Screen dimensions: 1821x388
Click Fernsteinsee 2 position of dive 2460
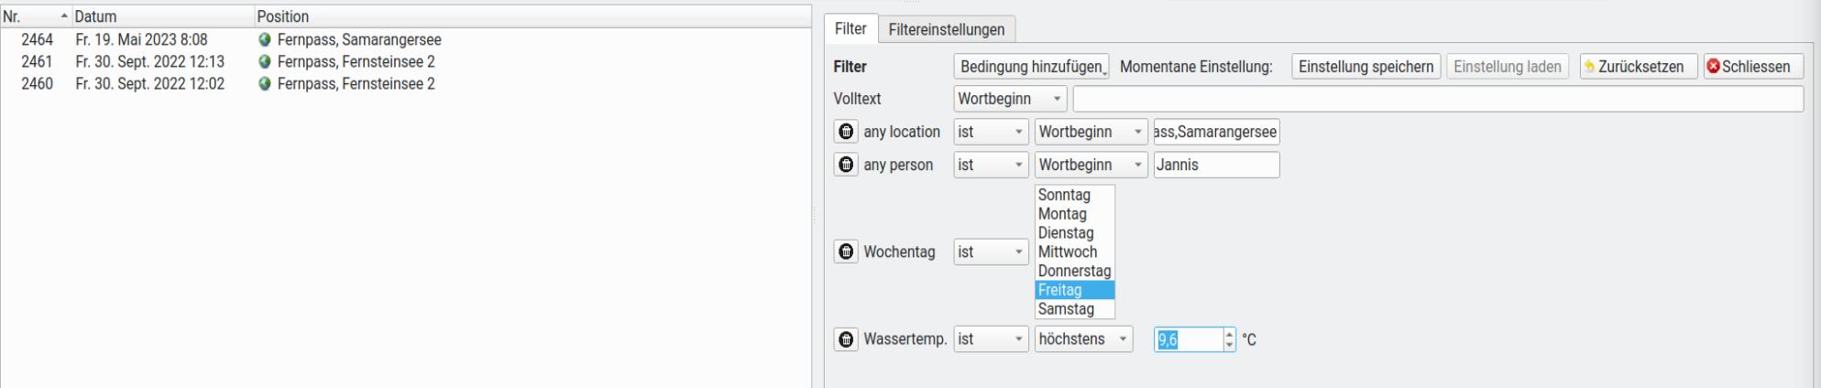[x=357, y=84]
